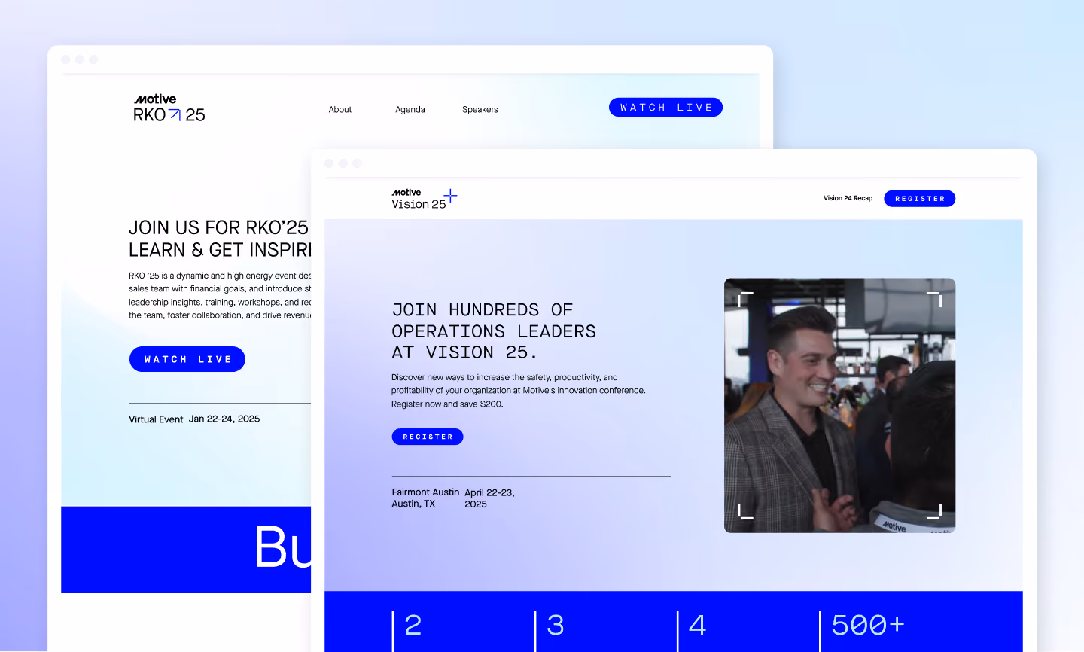Screen dimensions: 1084x652
Task: Click the "April 22-23, 2025" date text
Action: tap(489, 498)
